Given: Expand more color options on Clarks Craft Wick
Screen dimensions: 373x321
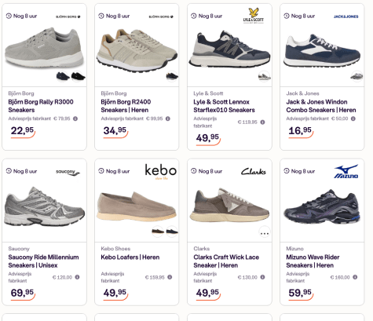Looking at the screenshot, I should tap(265, 232).
